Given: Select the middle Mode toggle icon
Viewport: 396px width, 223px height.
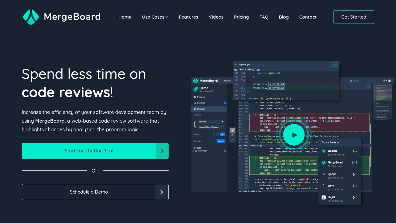Looking at the screenshot, I should click(218, 134).
